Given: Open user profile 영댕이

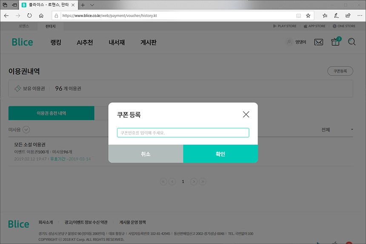Looking at the screenshot, I should tap(296, 42).
